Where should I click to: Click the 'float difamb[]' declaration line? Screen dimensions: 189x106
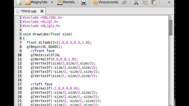tap(59, 42)
